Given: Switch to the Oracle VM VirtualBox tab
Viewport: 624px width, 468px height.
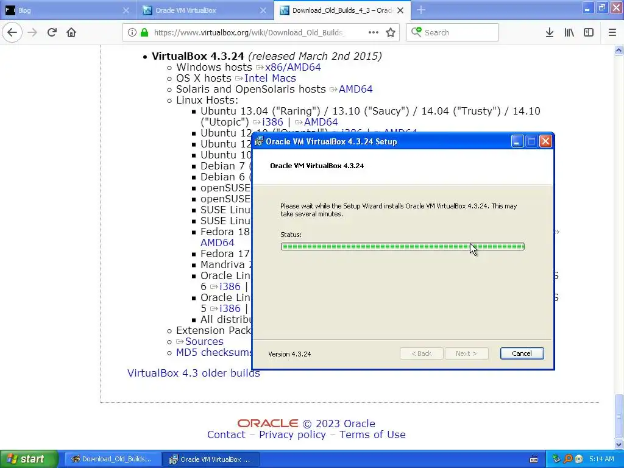Looking at the screenshot, I should pos(205,10).
